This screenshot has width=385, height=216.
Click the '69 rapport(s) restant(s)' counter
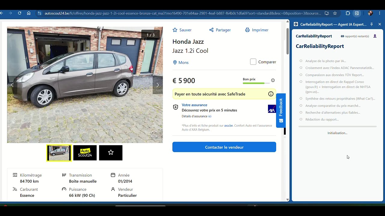pyautogui.click(x=355, y=36)
